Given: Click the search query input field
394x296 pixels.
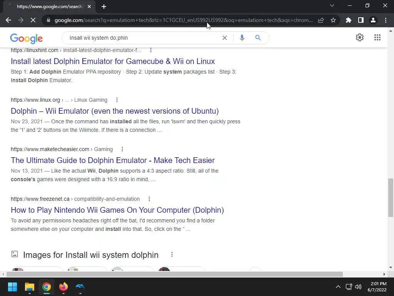Looking at the screenshot, I should [x=143, y=38].
